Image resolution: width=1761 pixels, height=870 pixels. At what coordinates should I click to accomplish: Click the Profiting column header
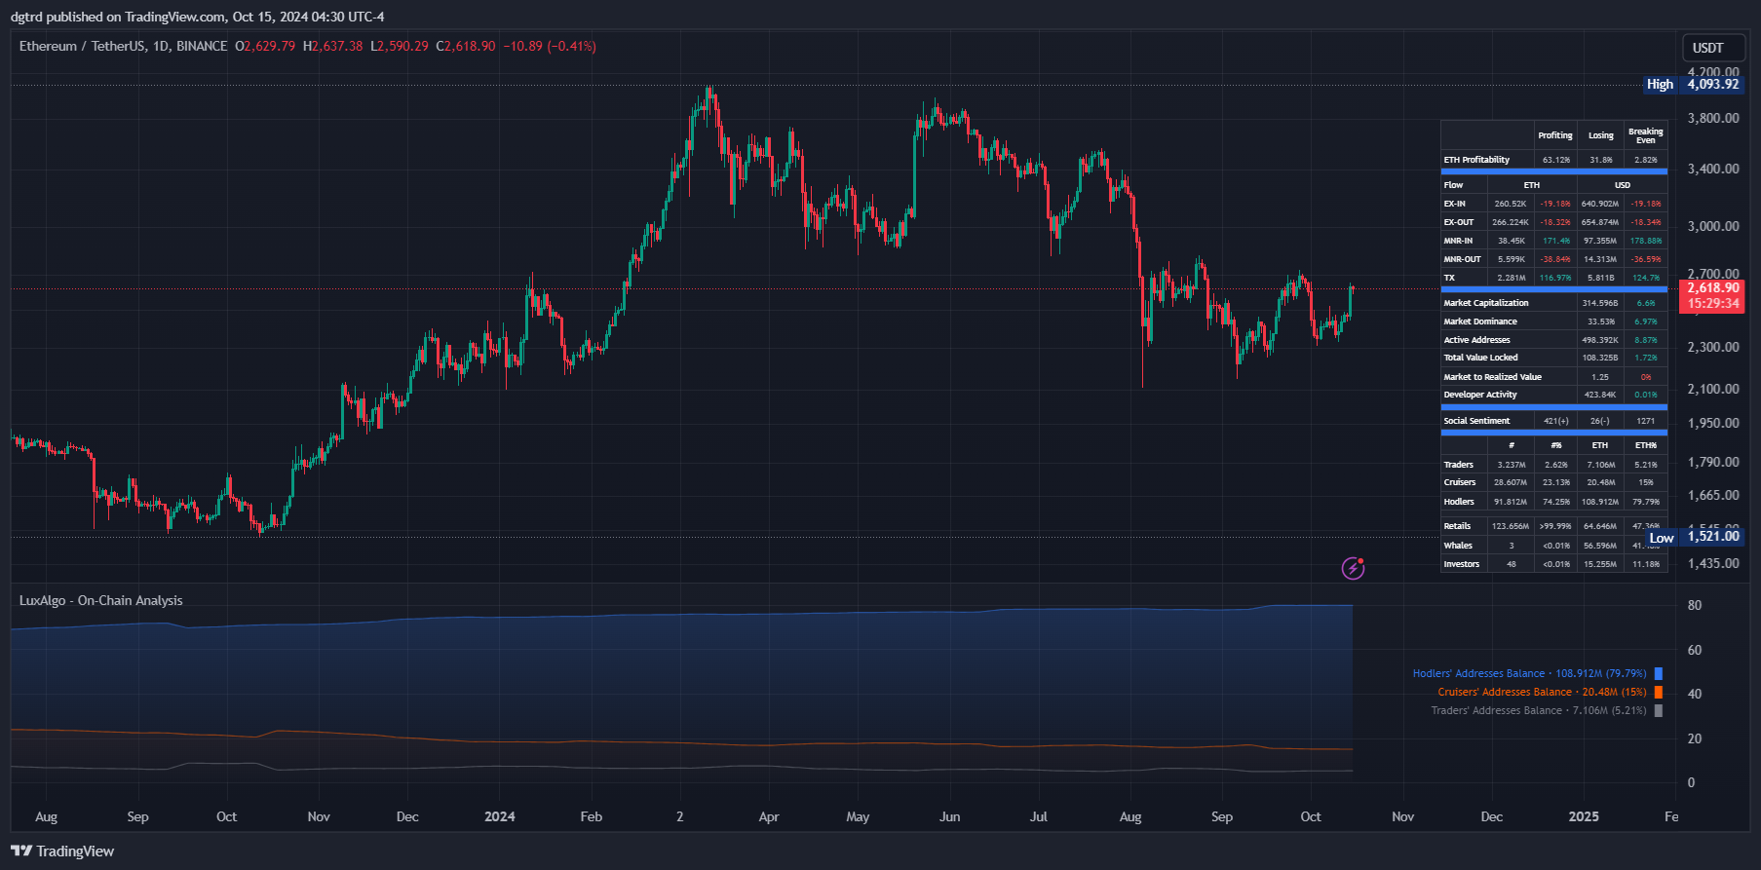point(1554,135)
